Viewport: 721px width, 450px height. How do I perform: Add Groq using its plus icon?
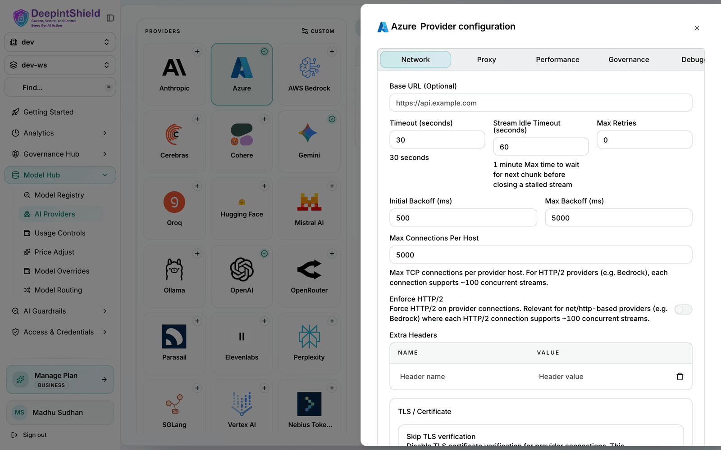[x=197, y=186]
